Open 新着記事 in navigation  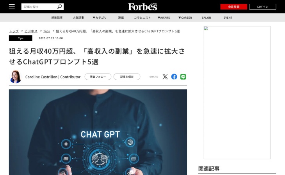[x=57, y=17]
